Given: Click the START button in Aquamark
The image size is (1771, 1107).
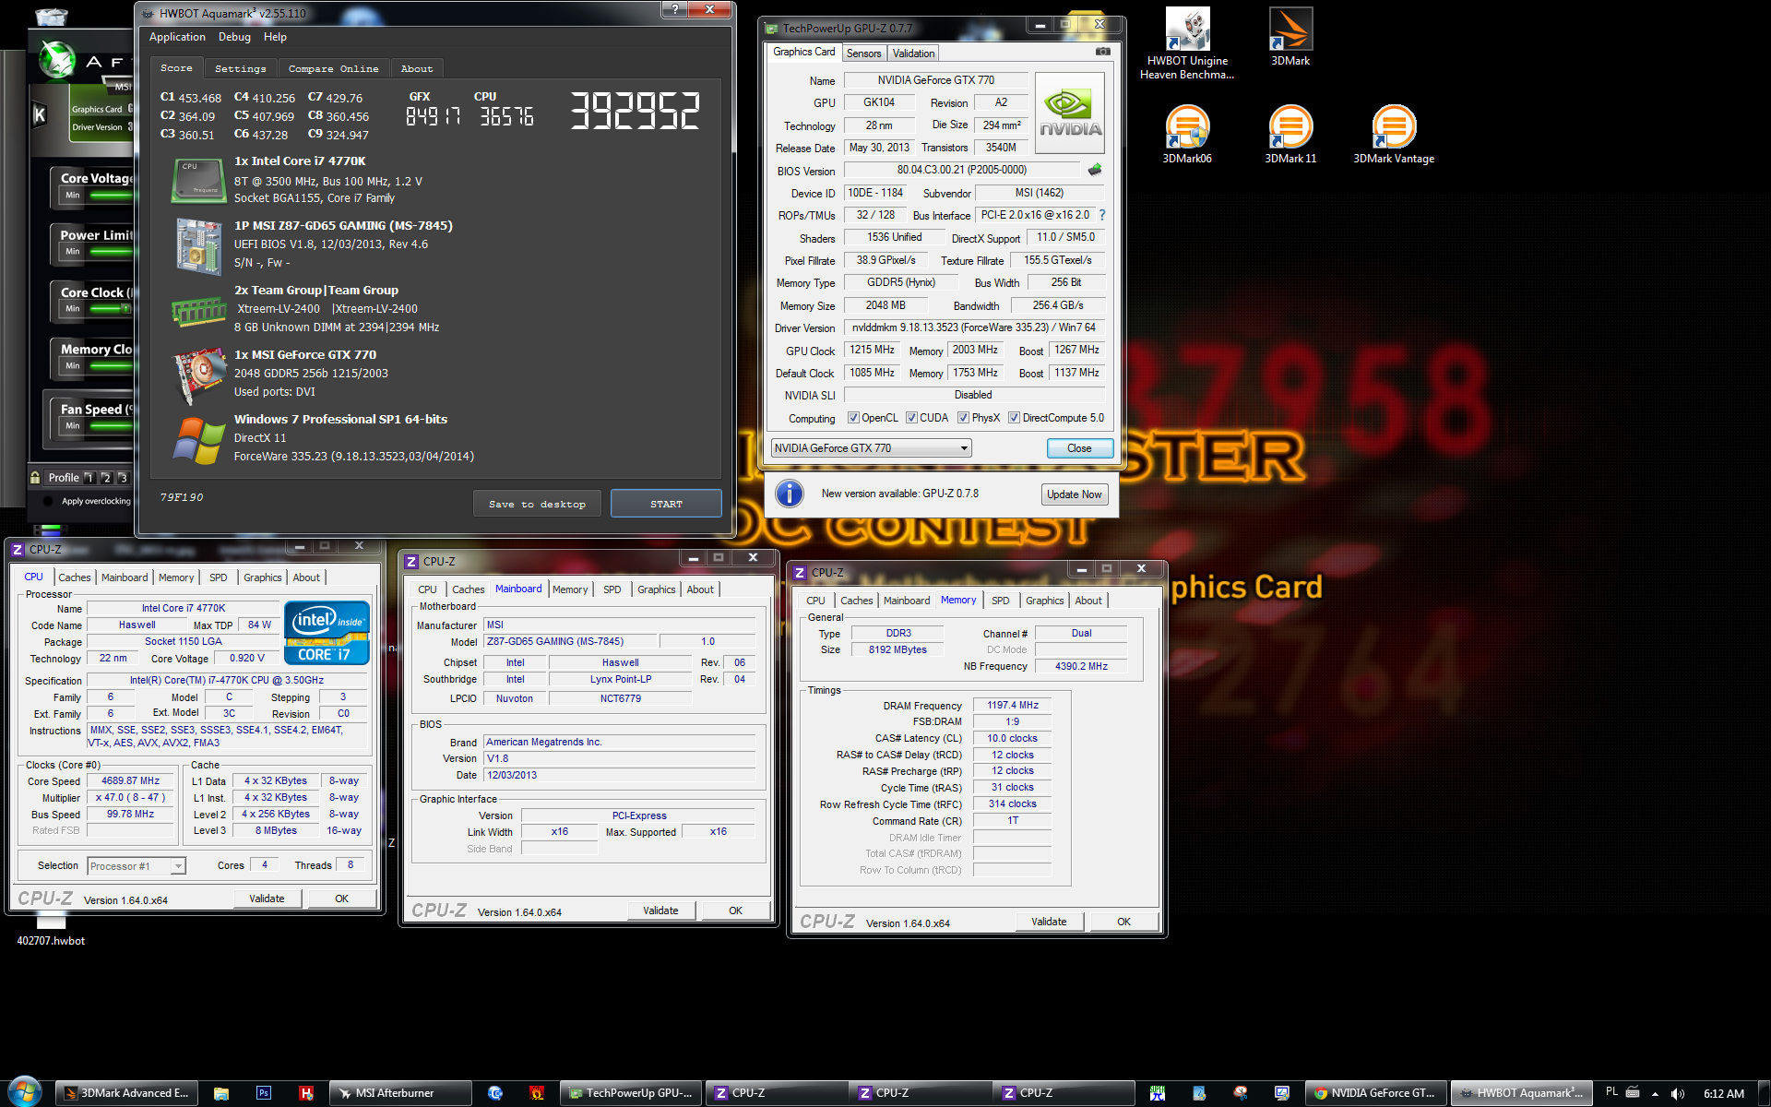Looking at the screenshot, I should [666, 504].
